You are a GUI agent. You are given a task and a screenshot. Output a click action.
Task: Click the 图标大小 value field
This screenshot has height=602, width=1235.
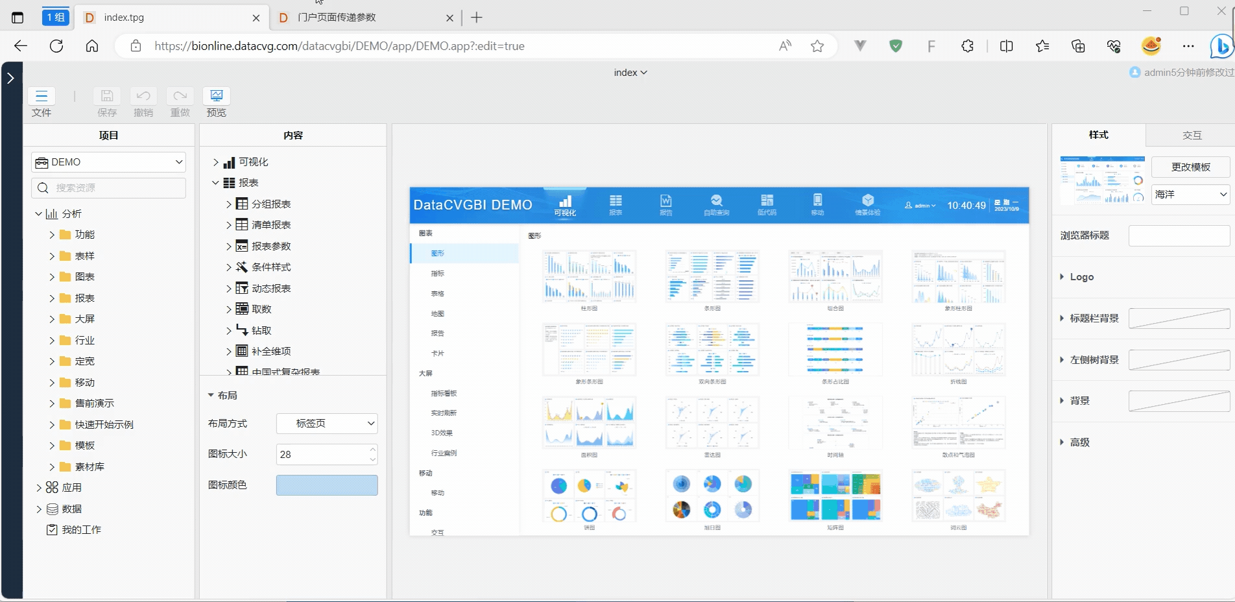(327, 454)
